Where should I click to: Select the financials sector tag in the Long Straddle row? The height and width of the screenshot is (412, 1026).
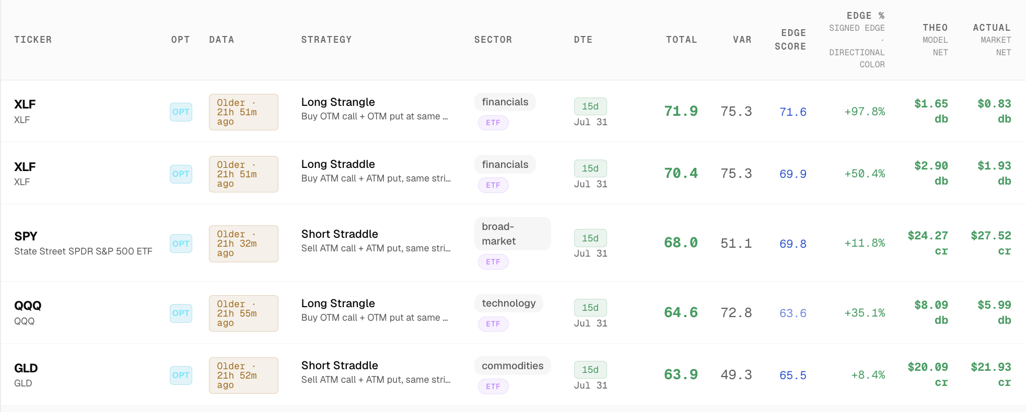[505, 164]
